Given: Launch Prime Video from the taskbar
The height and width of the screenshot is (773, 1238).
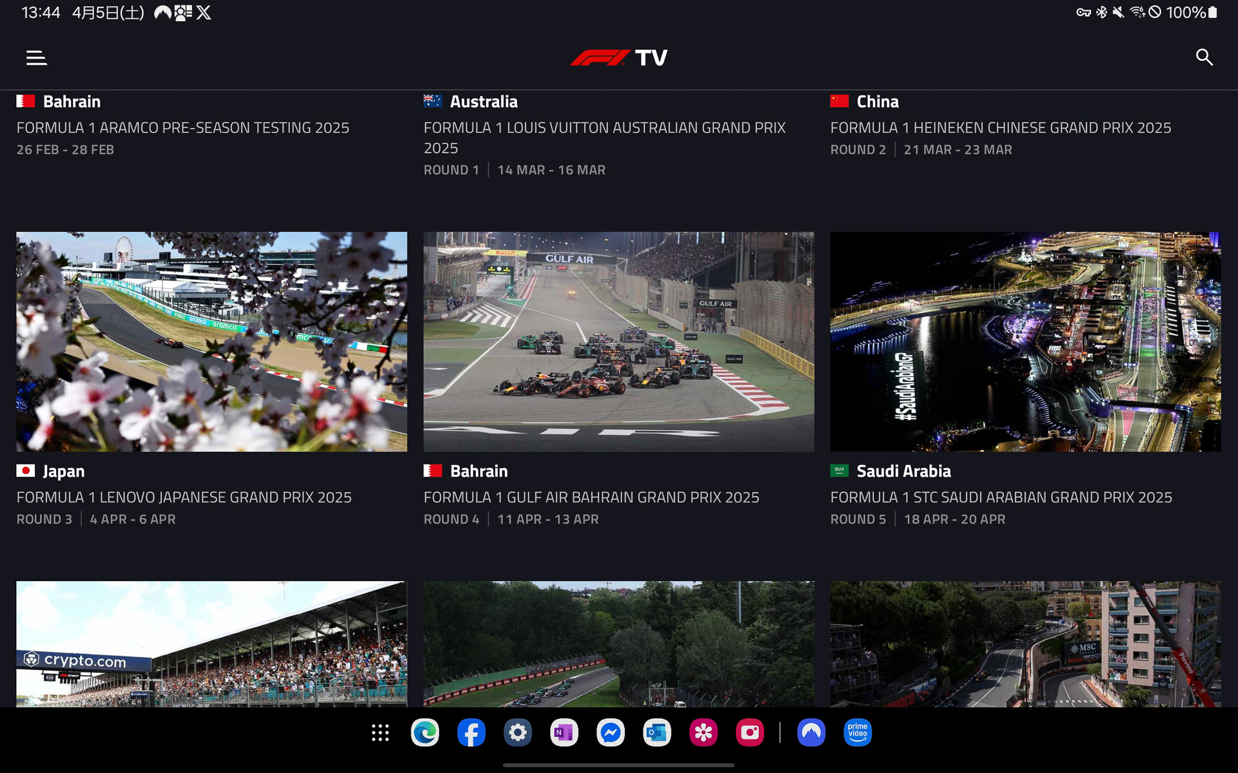Looking at the screenshot, I should [x=858, y=732].
